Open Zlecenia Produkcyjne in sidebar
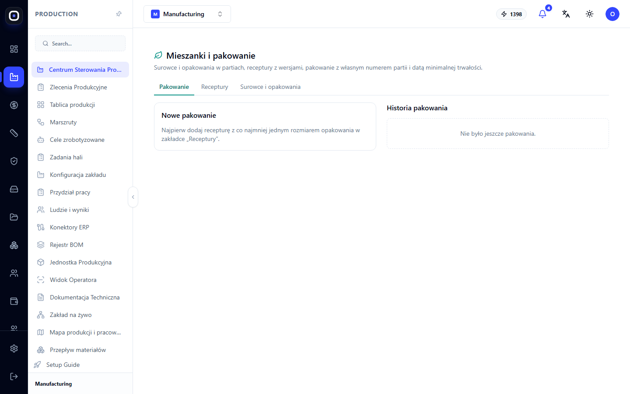The height and width of the screenshot is (394, 630). pos(80,87)
